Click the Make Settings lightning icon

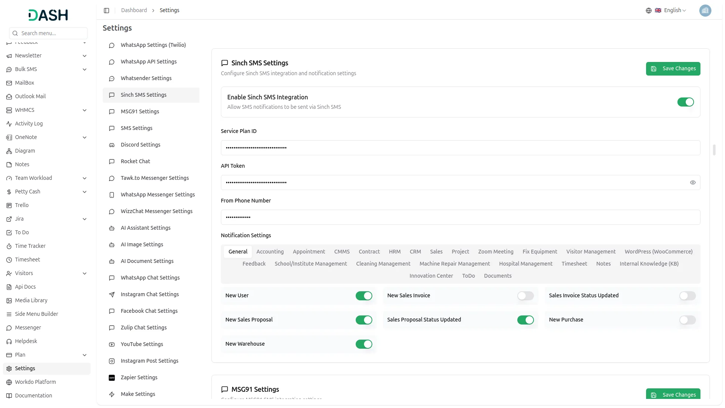coord(112,394)
